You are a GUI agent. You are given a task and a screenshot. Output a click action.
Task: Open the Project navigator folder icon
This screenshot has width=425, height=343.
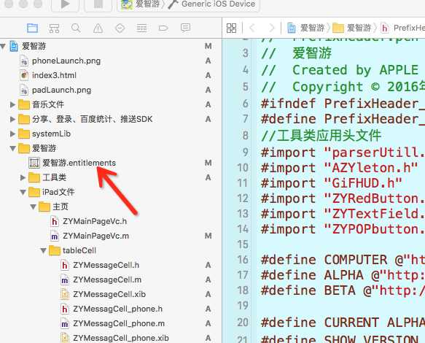[x=33, y=28]
